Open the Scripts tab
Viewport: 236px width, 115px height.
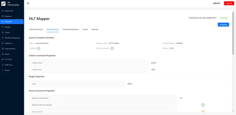point(85,30)
